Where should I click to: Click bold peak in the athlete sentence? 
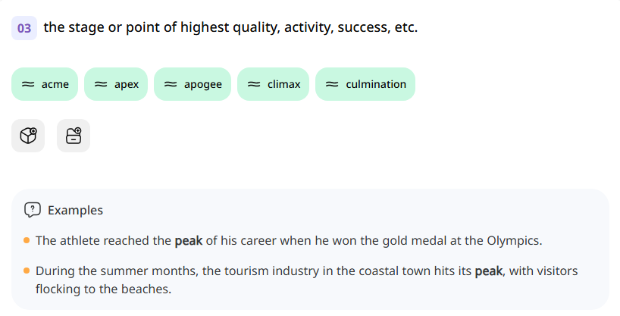(189, 241)
